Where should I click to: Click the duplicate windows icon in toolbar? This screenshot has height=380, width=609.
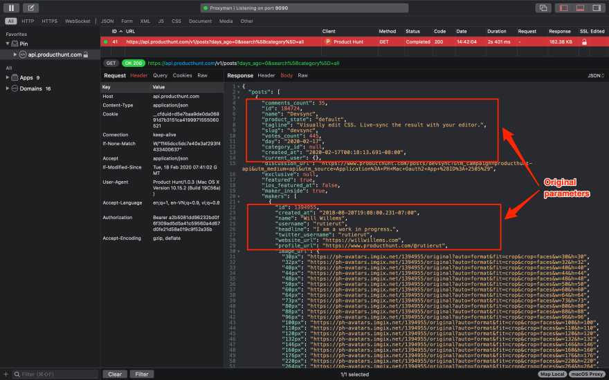pyautogui.click(x=543, y=8)
